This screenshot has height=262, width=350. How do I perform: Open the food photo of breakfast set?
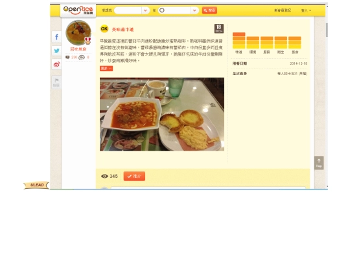(x=162, y=114)
